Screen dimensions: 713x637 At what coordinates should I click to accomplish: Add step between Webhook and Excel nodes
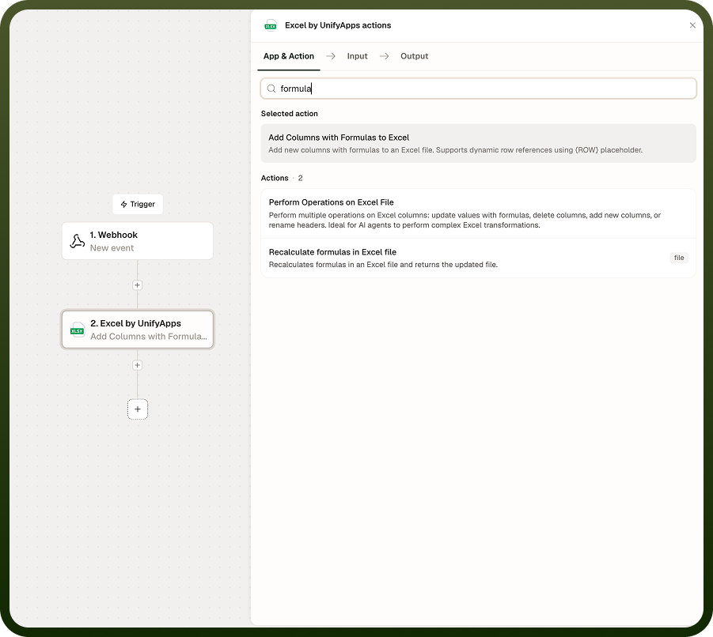[x=138, y=285]
